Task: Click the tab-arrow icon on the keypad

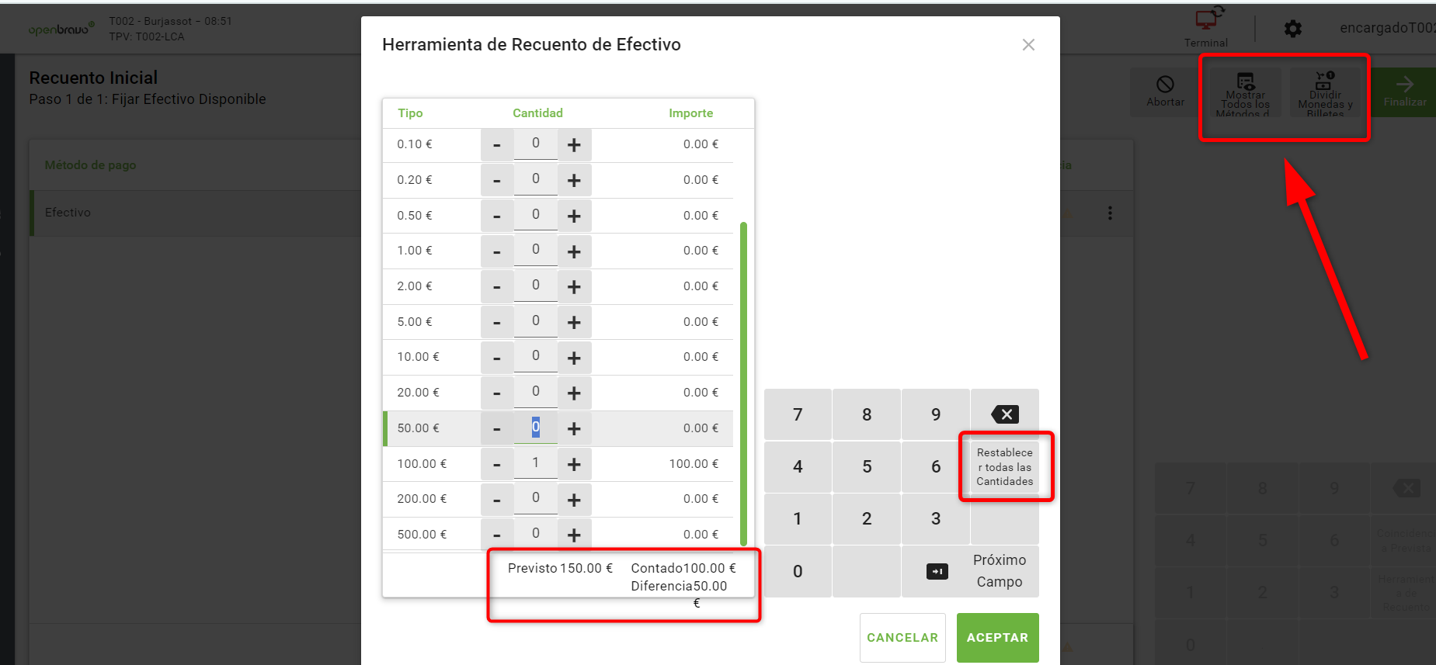Action: point(937,572)
